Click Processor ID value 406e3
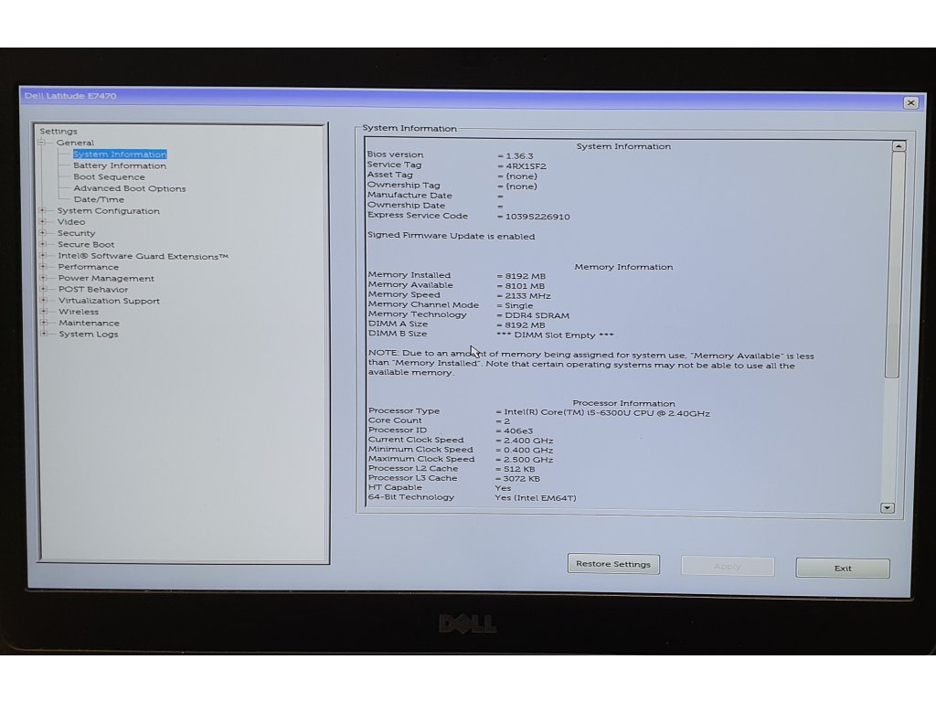The height and width of the screenshot is (702, 936). [518, 431]
